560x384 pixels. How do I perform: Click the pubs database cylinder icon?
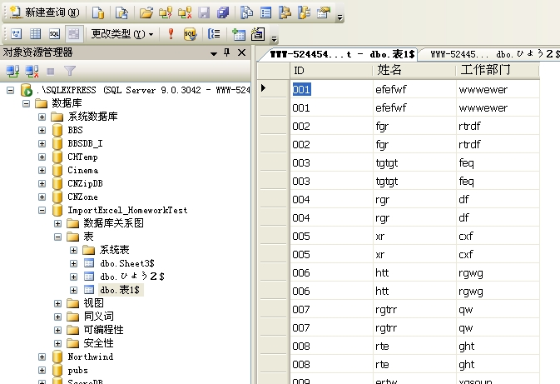[x=57, y=371]
